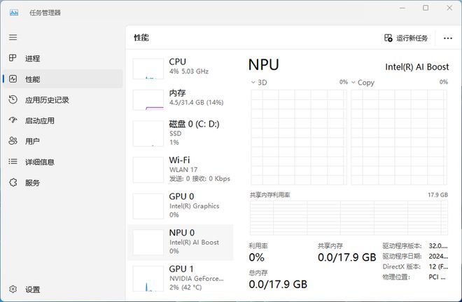
Task: Select the 内存 memory entry
Action: pyautogui.click(x=181, y=97)
